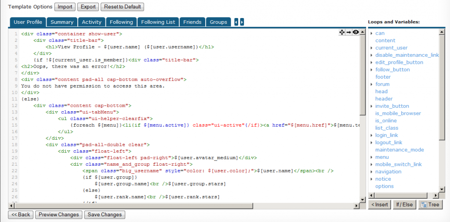Viewport: 450px width, 222px height.
Task: Expand the 'current_user' tree node
Action: point(371,48)
